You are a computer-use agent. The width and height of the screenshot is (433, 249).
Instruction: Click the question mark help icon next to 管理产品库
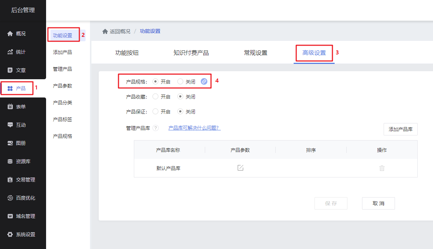155,128
